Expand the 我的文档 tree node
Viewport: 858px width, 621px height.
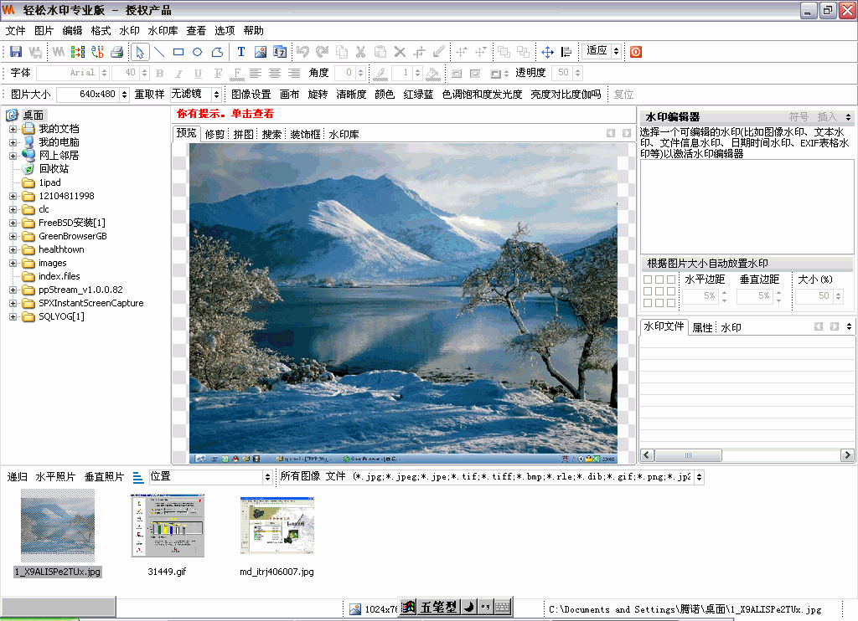[x=13, y=129]
